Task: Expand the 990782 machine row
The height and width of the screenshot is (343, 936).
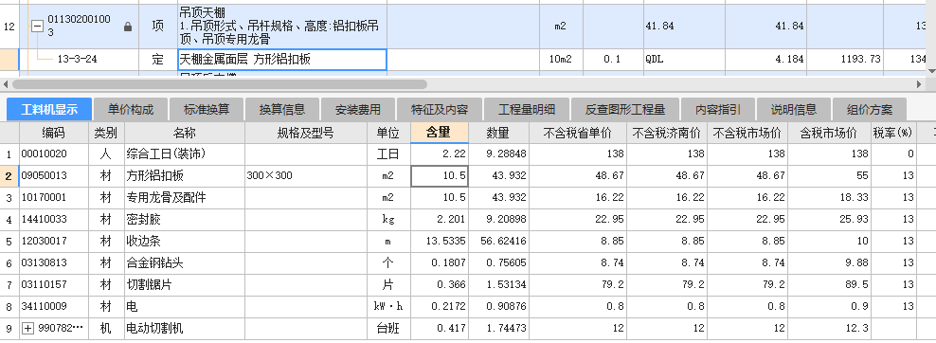Action: click(27, 328)
